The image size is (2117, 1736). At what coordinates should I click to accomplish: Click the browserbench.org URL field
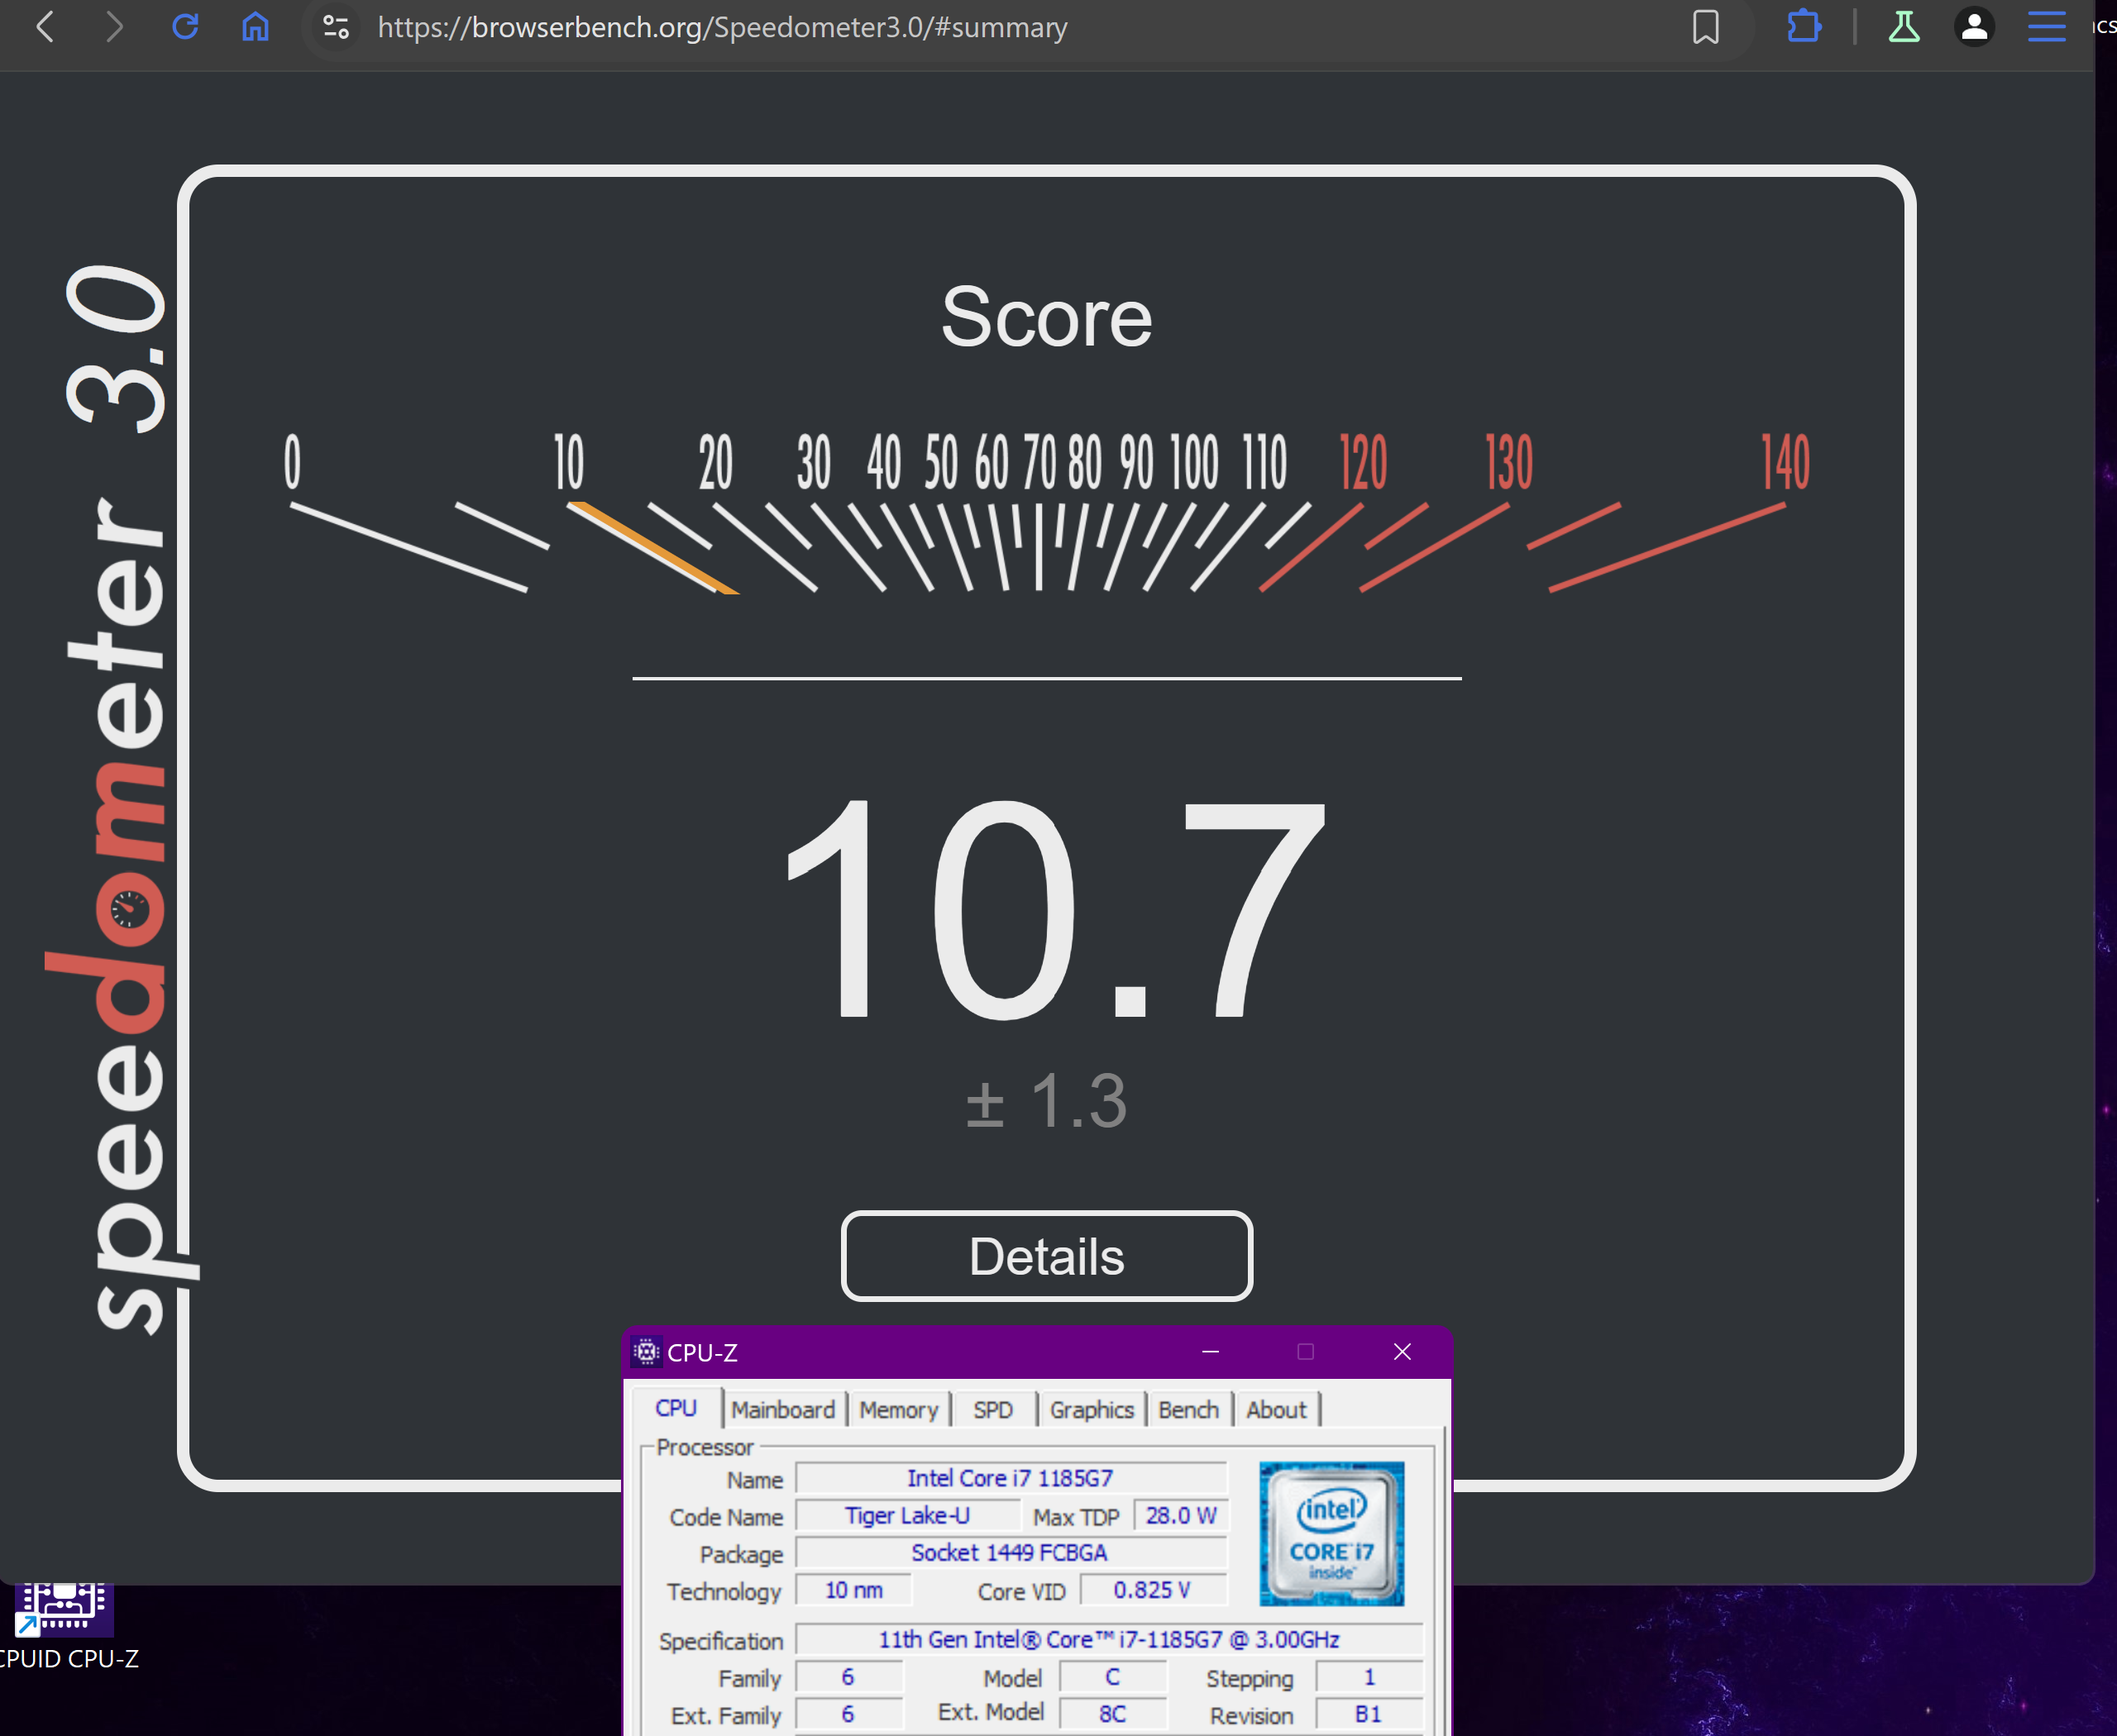pyautogui.click(x=720, y=27)
